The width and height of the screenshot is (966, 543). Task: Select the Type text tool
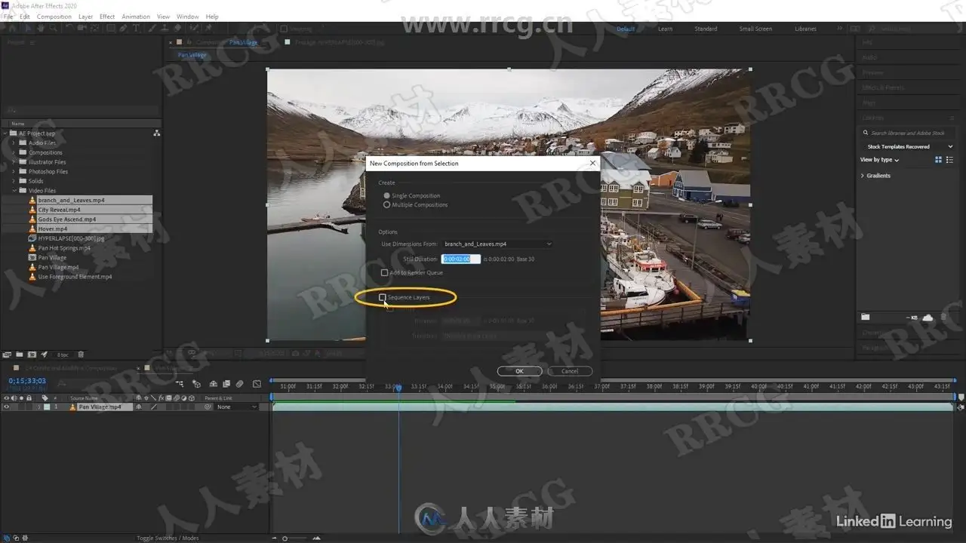[136, 28]
